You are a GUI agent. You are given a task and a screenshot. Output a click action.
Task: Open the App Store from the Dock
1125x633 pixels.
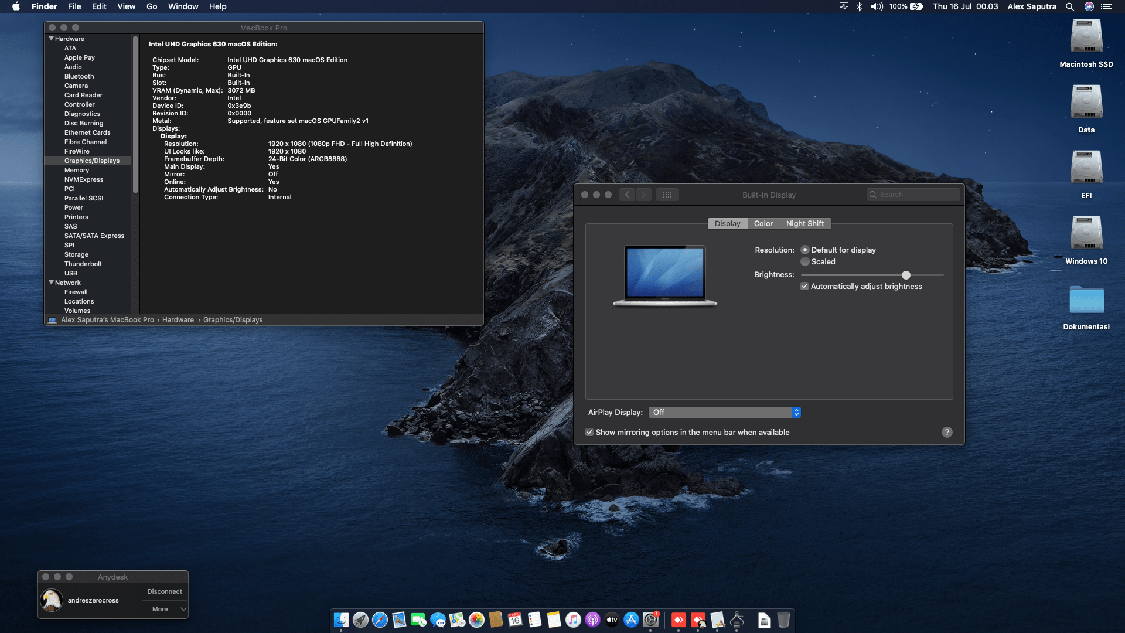[632, 621]
